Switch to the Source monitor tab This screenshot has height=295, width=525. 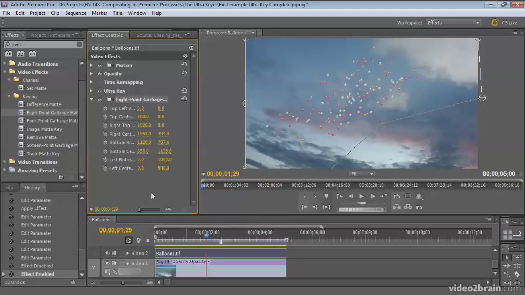(159, 35)
